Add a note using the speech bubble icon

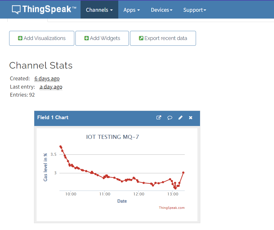click(x=170, y=117)
